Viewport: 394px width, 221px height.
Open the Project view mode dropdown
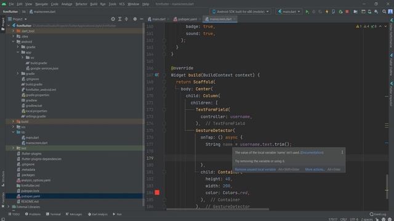[x=17, y=19]
